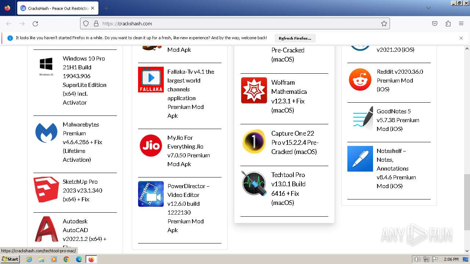Go back to previous page
The image size is (470, 264).
pos(9,23)
